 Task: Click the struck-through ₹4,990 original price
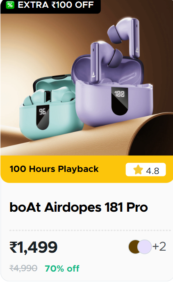click(23, 268)
